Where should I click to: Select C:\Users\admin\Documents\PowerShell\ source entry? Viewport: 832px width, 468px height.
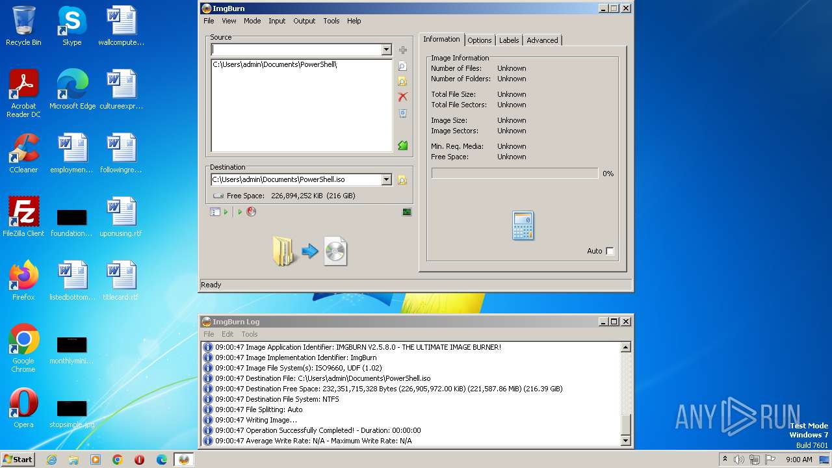[275, 64]
